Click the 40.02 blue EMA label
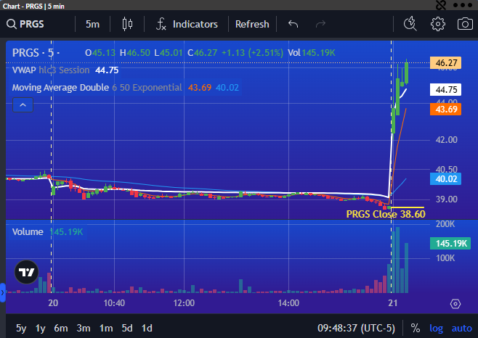This screenshot has width=478, height=338. [445, 179]
